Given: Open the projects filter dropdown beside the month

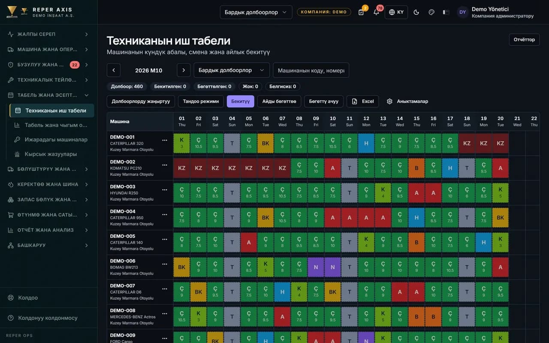Looking at the screenshot, I should 232,70.
